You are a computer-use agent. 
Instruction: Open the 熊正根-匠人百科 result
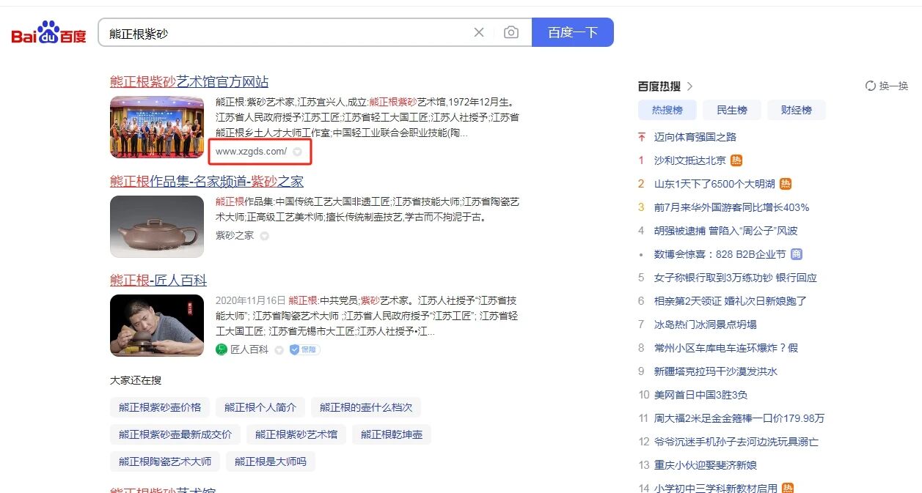(158, 280)
